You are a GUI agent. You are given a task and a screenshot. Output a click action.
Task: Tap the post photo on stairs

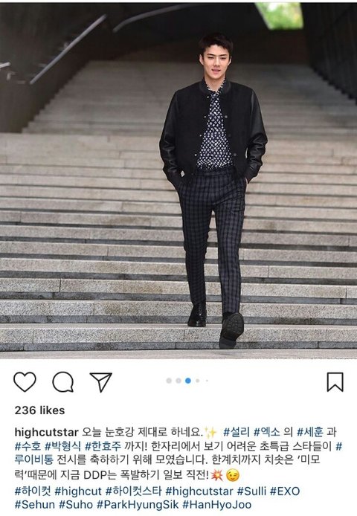coord(178,181)
